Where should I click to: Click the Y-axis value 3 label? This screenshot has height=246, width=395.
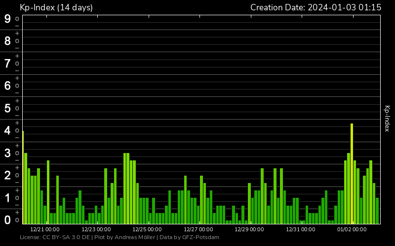click(7, 153)
